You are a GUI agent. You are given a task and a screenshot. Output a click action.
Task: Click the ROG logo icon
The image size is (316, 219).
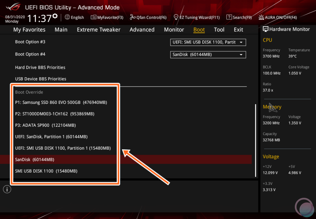(x=13, y=7)
